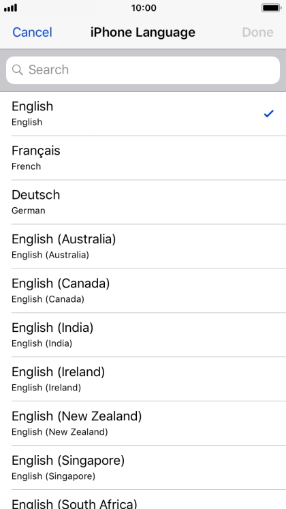Tap the battery icon in status bar
286x509 pixels.
click(271, 7)
